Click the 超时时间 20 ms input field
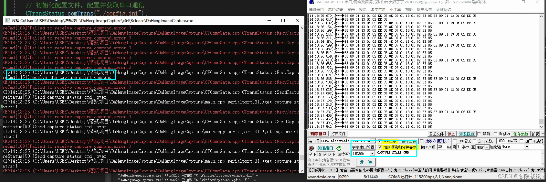This screenshot has width=546, height=182. [442, 147]
